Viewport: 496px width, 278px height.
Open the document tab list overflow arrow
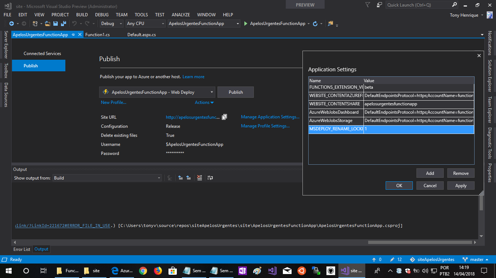pyautogui.click(x=482, y=35)
